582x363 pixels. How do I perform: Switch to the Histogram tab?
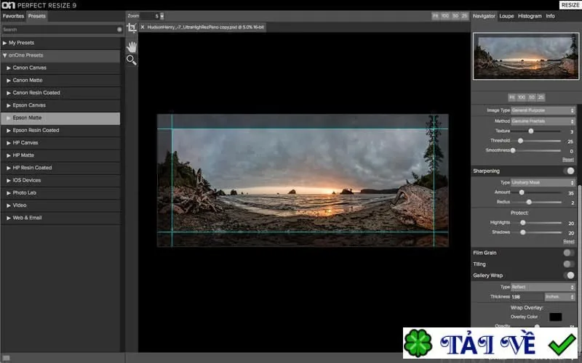pyautogui.click(x=530, y=16)
